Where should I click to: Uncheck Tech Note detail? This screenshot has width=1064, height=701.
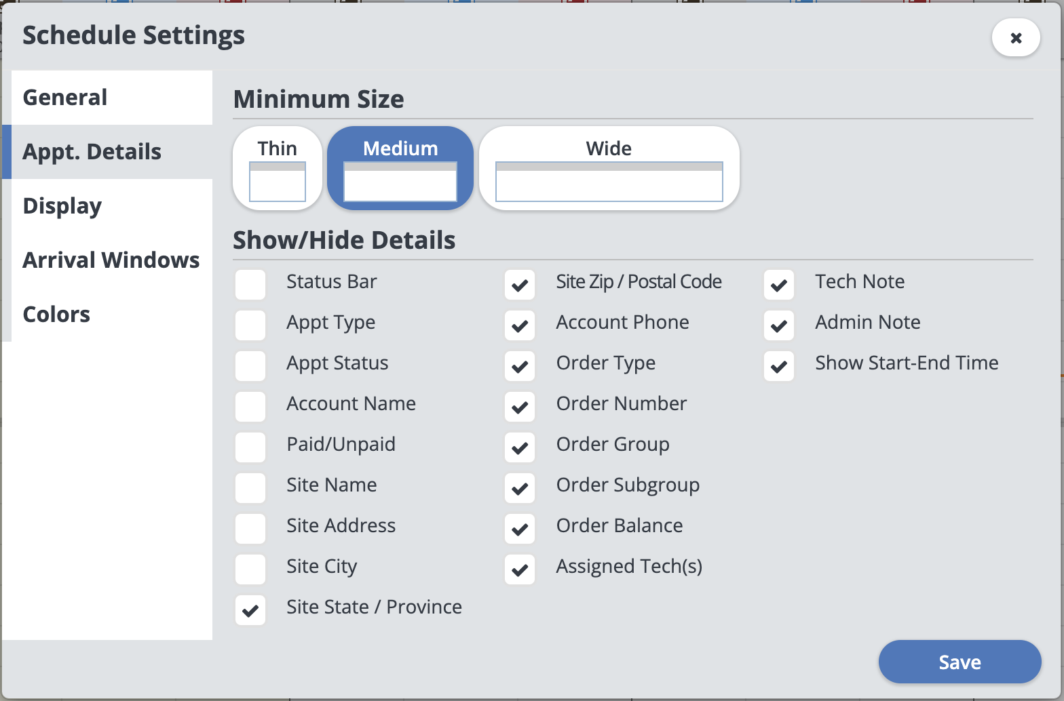pyautogui.click(x=779, y=285)
